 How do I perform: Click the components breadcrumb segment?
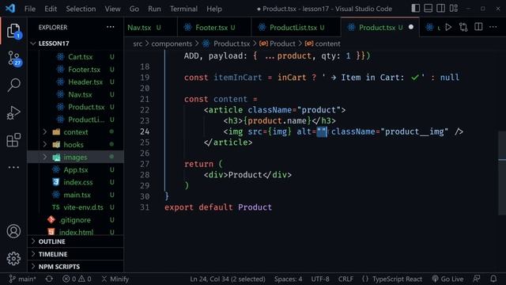tap(172, 44)
